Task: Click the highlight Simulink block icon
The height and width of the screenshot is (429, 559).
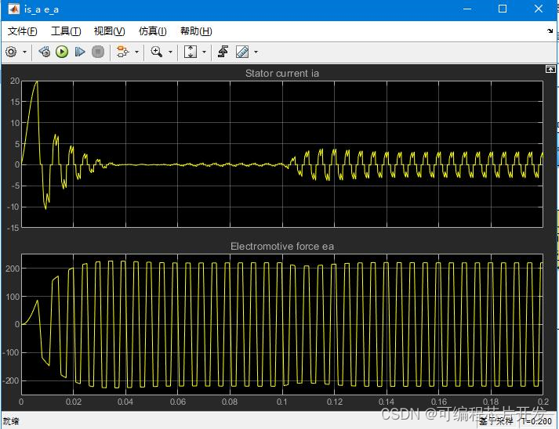Action: [122, 52]
